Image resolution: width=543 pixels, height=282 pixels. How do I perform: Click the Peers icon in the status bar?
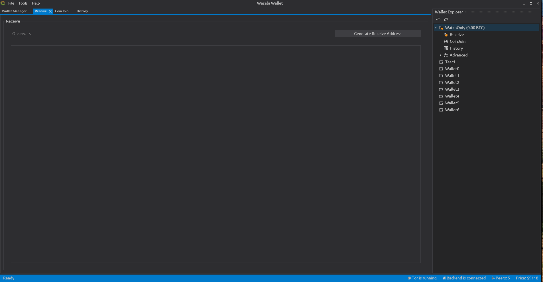coord(493,278)
